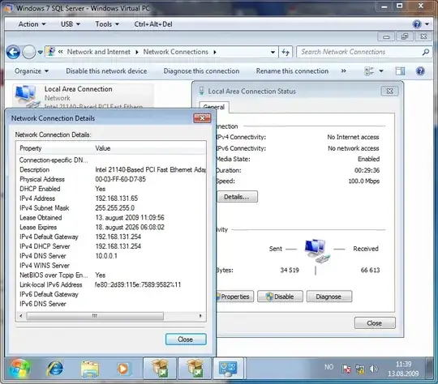Select the General tab in Connection Status

click(214, 107)
